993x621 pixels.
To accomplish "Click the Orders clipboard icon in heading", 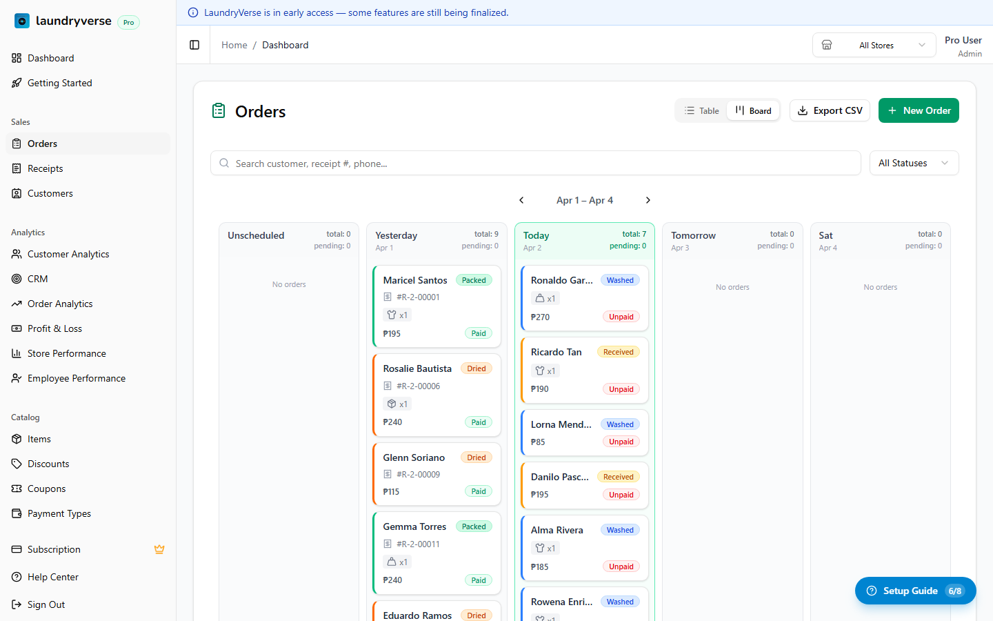I will coord(219,110).
